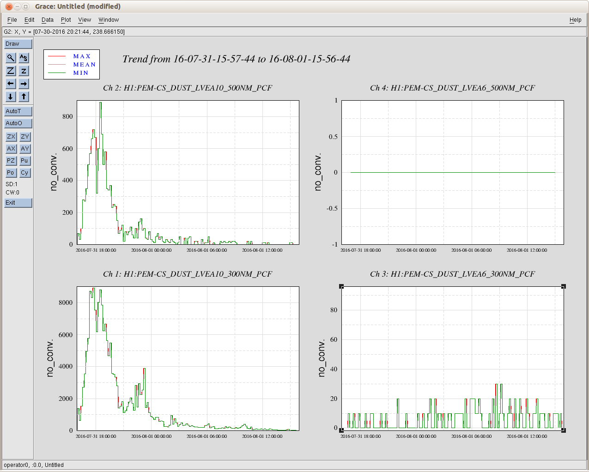Viewport: 589px width, 472px height.
Task: Click the large Z zoom-in icon
Action: pyautogui.click(x=11, y=71)
